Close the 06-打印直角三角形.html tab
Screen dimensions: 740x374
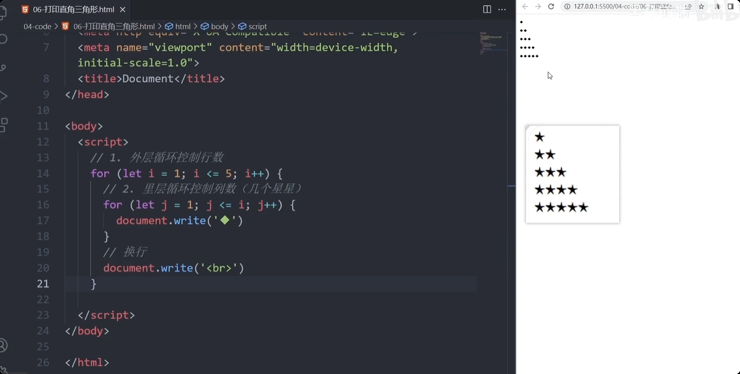(122, 10)
